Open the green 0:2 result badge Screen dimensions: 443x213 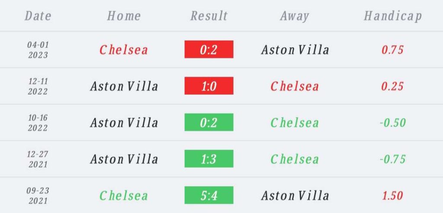point(209,122)
